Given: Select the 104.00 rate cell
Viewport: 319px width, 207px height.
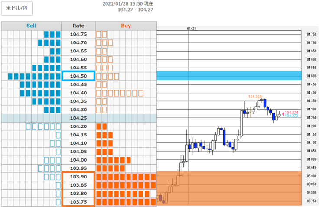Looking at the screenshot, I should [78, 160].
